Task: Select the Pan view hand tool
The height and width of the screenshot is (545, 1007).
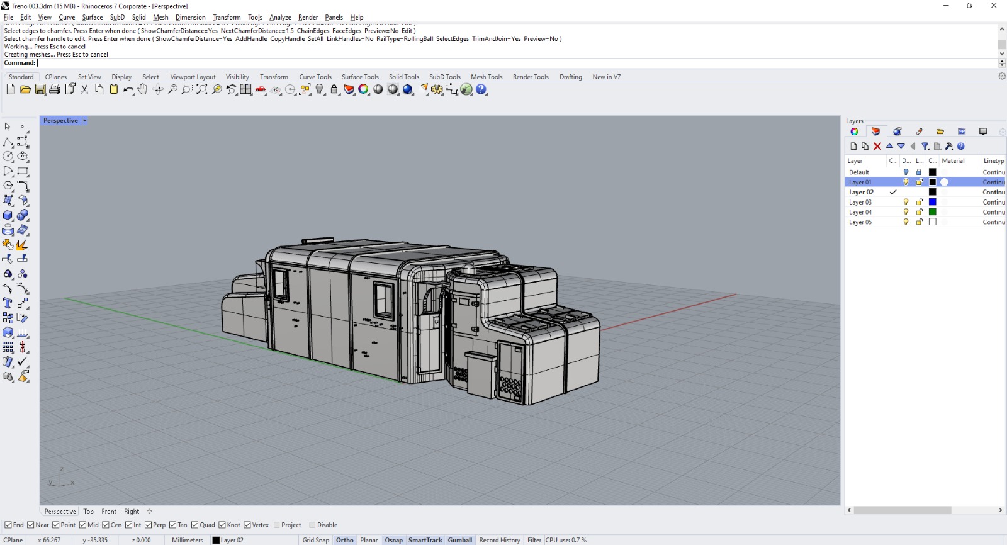Action: (x=143, y=89)
